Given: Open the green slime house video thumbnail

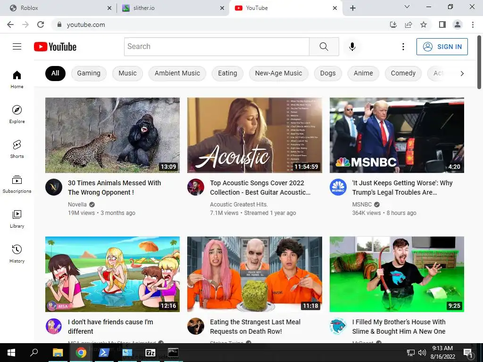Looking at the screenshot, I should (397, 274).
